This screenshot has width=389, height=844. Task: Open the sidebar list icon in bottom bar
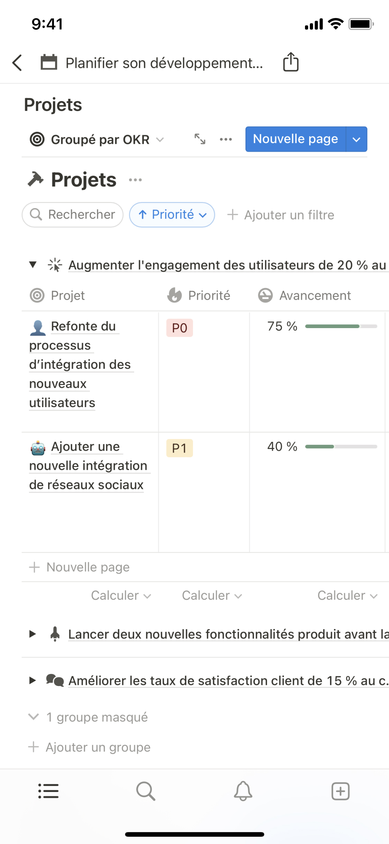[48, 791]
